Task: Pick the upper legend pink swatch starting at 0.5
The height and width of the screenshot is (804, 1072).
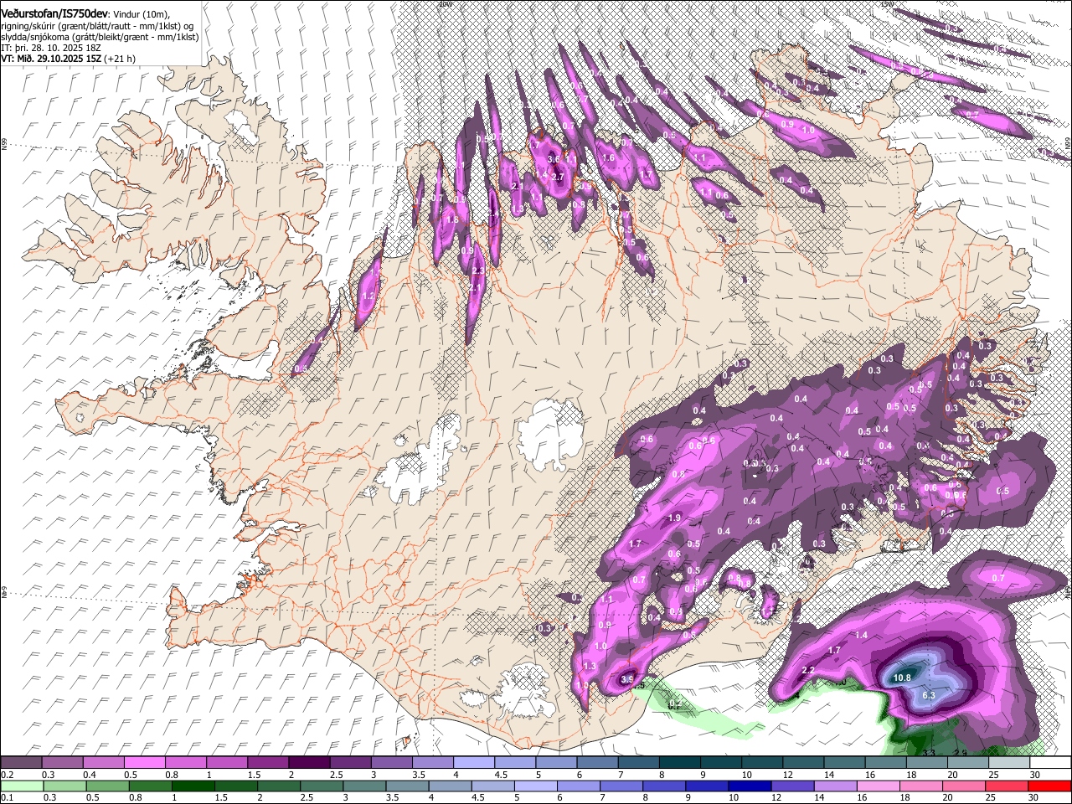Action: click(144, 763)
